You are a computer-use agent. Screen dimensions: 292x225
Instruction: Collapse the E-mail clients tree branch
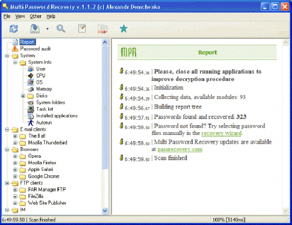click(7, 130)
